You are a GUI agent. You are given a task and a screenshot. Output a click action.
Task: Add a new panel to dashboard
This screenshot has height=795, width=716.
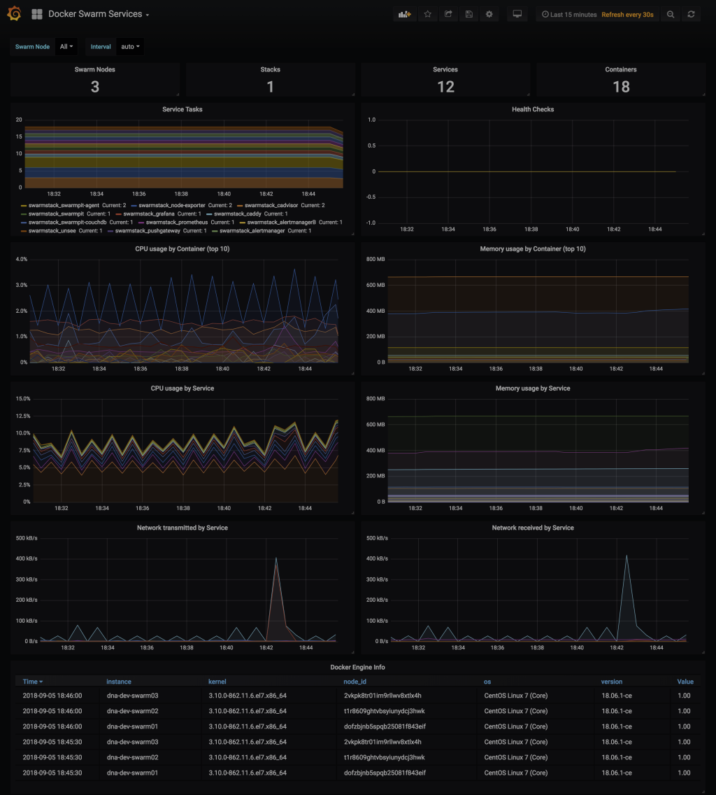pos(404,14)
